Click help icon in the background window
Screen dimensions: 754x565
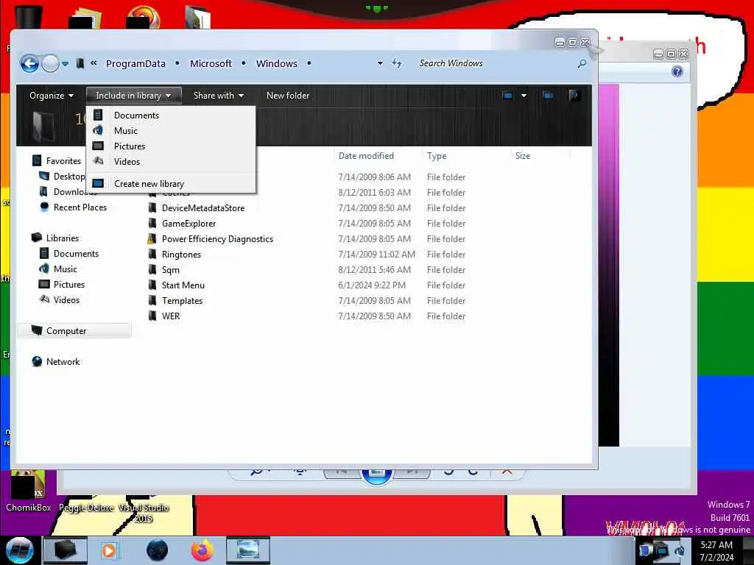tap(677, 71)
